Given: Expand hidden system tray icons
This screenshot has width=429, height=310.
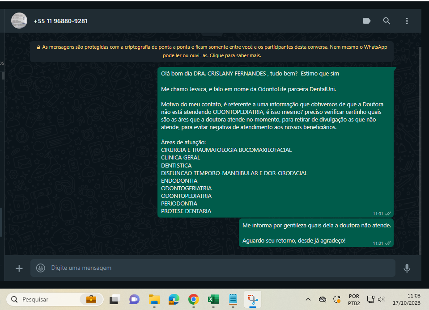Looking at the screenshot, I should (x=308, y=299).
